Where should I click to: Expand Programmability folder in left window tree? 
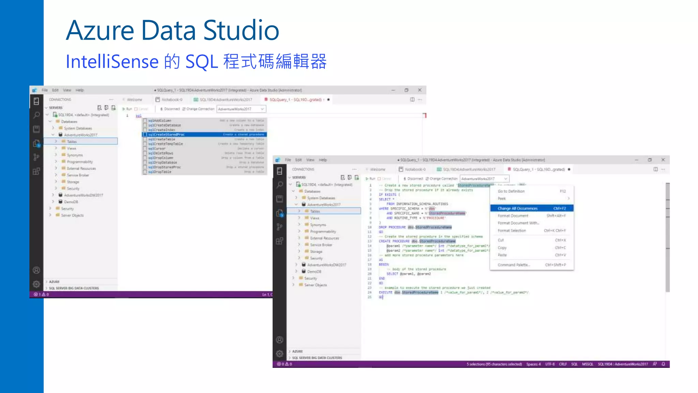pyautogui.click(x=56, y=162)
